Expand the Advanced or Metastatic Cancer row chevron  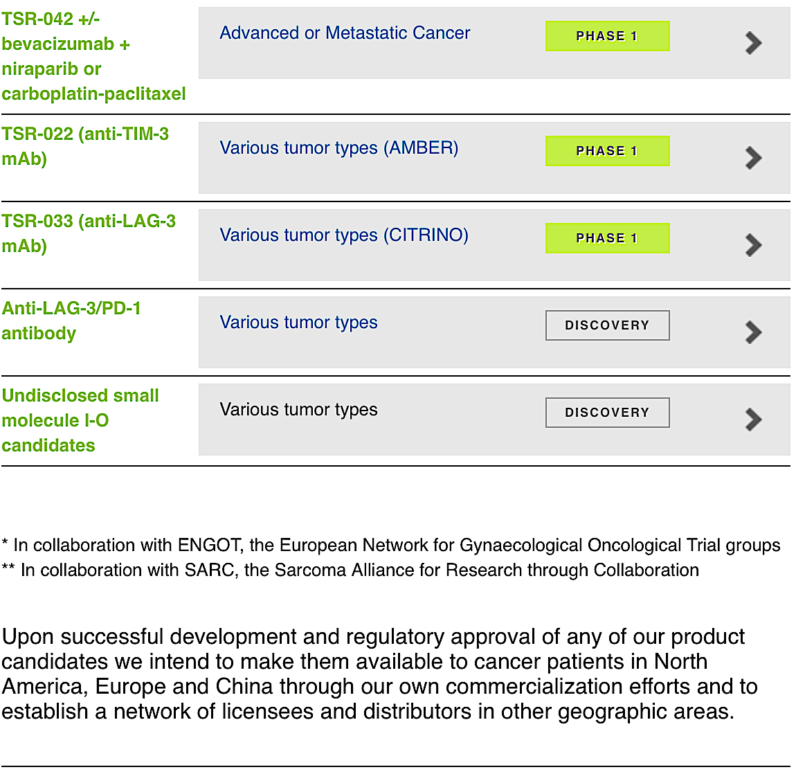[753, 43]
